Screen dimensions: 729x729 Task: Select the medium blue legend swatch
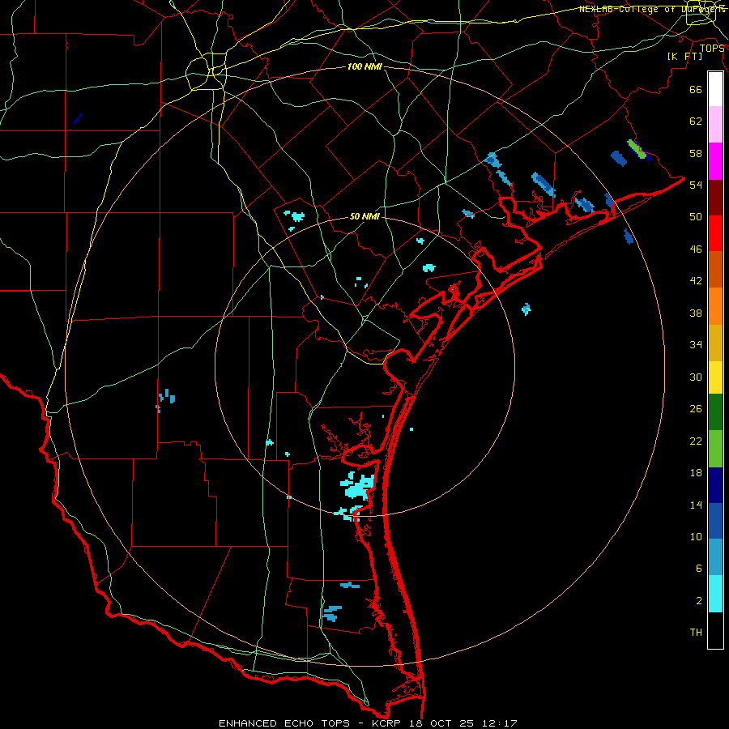click(715, 521)
